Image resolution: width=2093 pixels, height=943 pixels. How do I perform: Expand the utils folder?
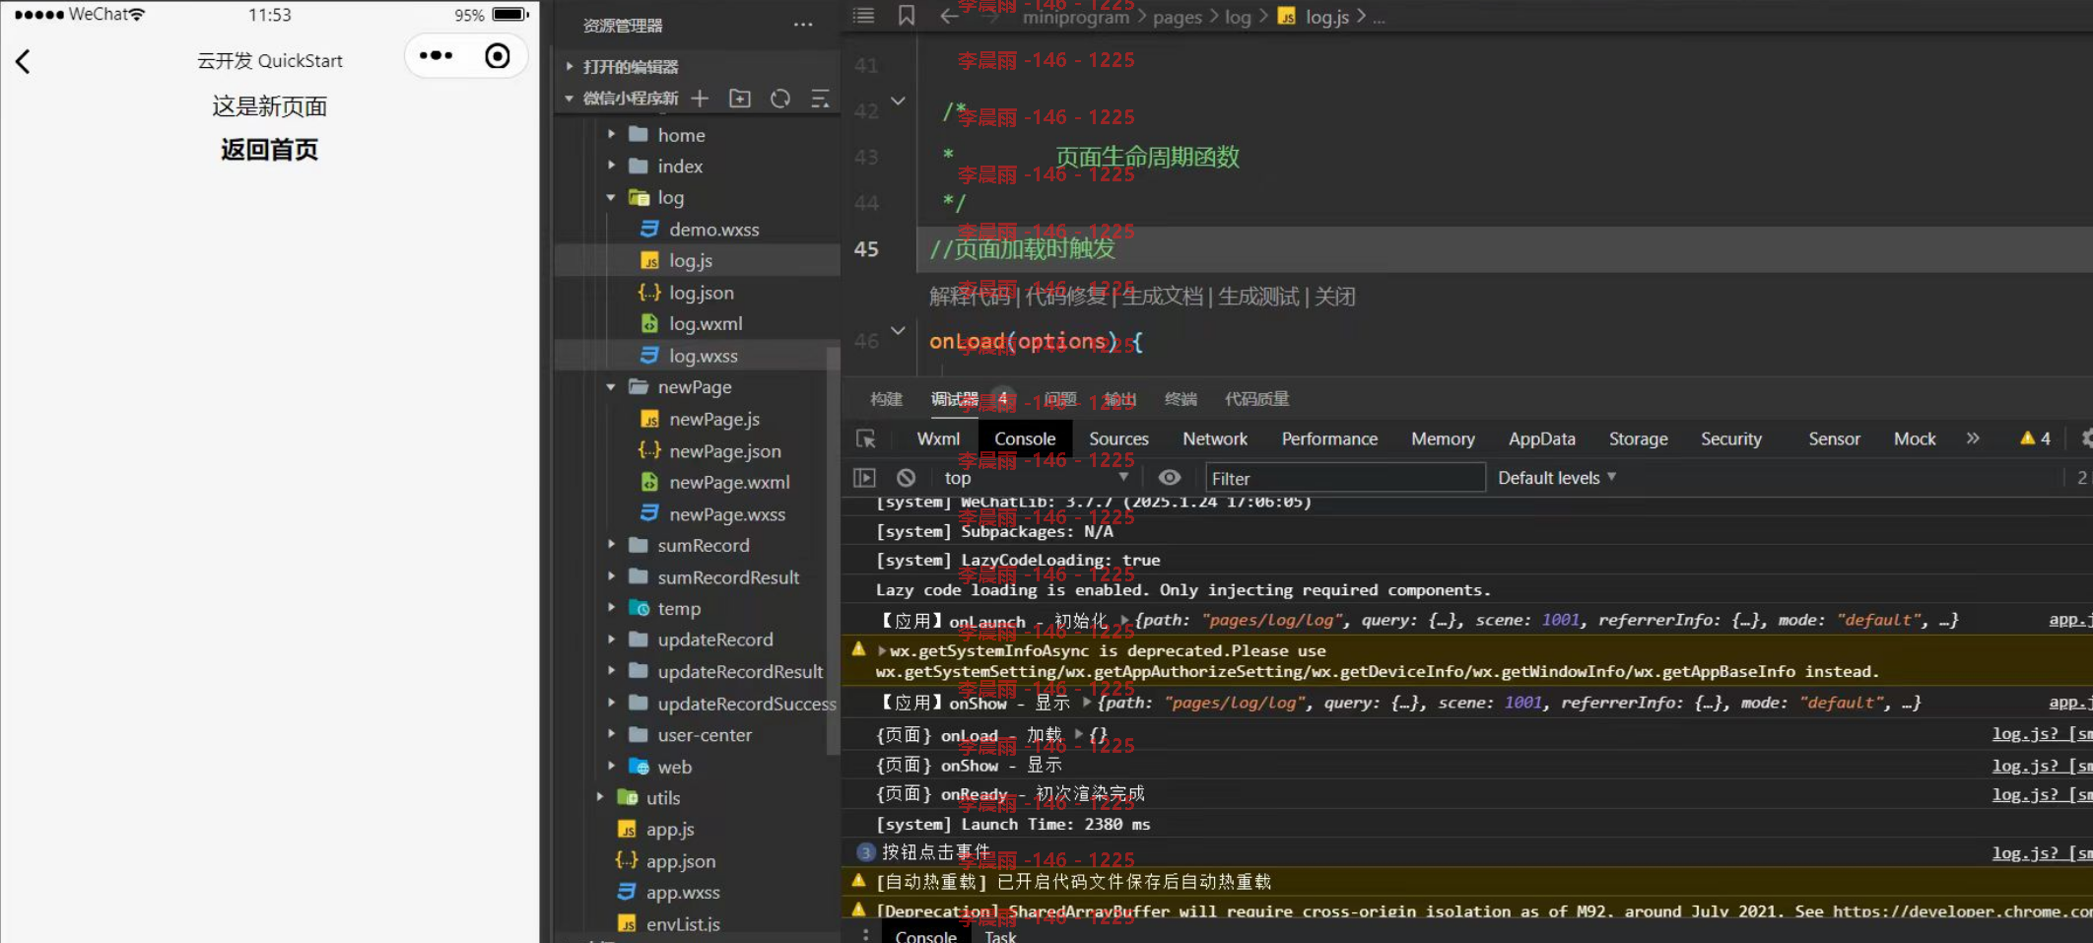[x=600, y=797]
